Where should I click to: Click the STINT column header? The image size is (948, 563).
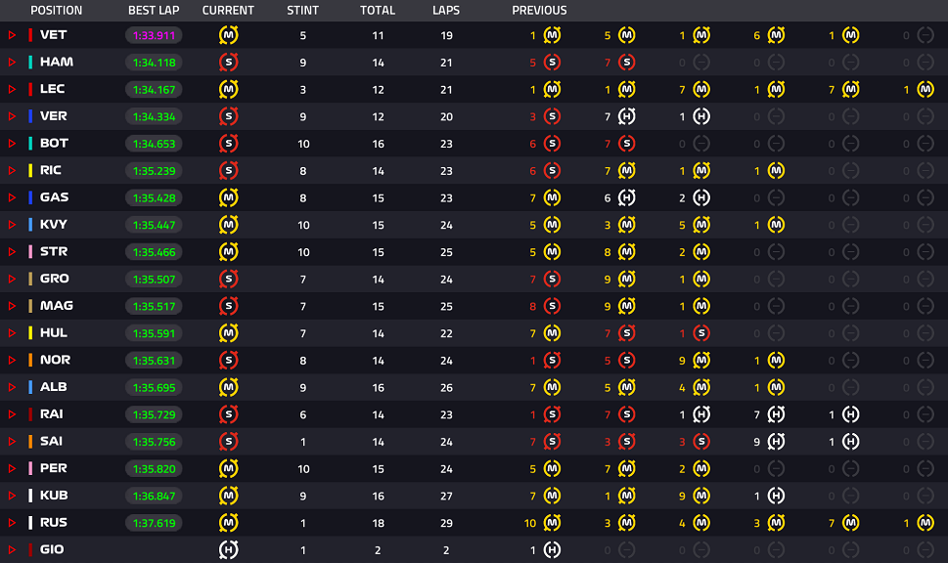click(302, 11)
